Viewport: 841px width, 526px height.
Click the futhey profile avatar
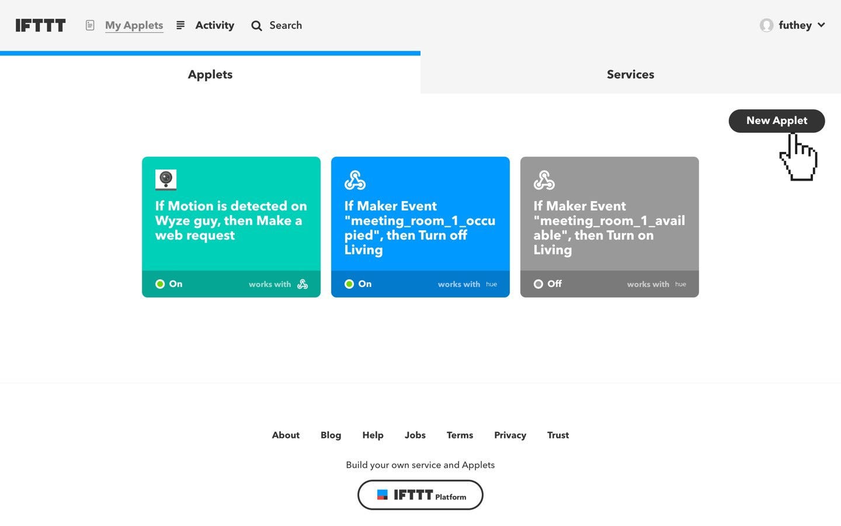[x=766, y=25]
